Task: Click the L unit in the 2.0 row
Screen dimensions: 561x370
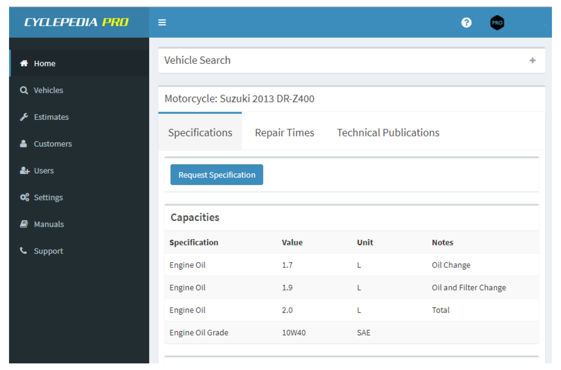Action: coord(359,310)
